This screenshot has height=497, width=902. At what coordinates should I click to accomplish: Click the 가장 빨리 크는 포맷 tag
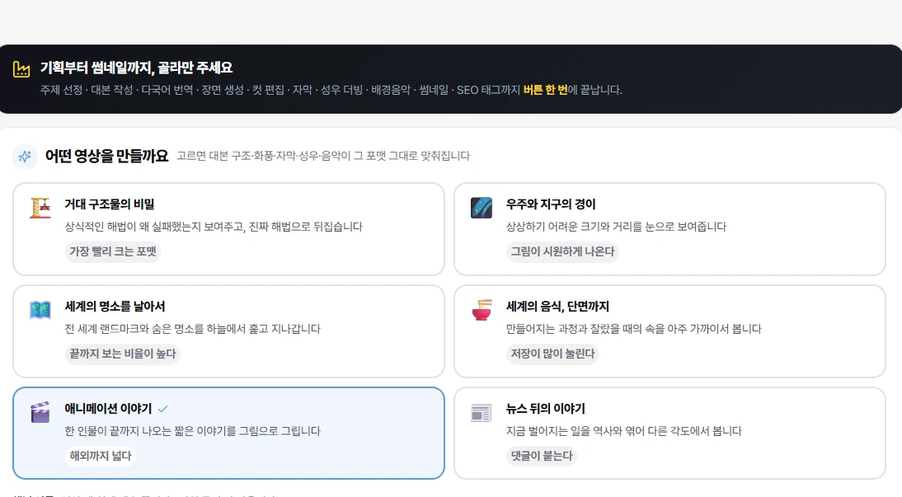113,251
